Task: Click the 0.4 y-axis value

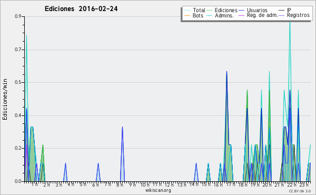Action: tap(18, 115)
